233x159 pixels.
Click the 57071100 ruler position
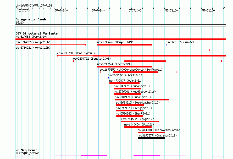click(172, 10)
